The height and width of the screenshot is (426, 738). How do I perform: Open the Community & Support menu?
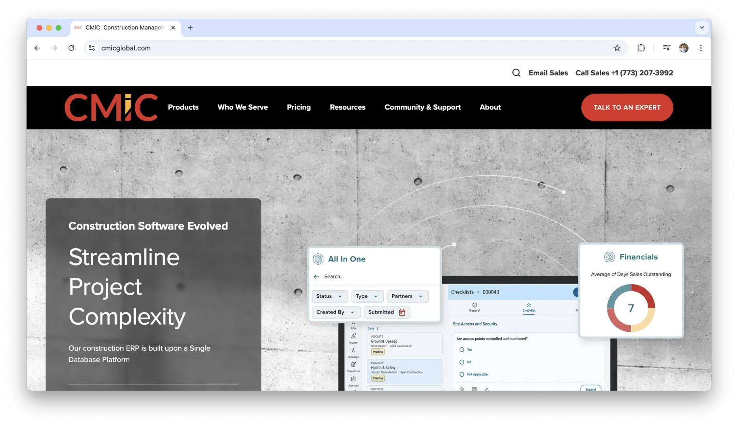tap(422, 107)
